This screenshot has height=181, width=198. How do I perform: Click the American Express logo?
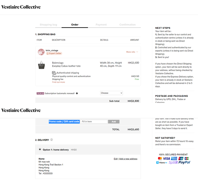[174, 158]
